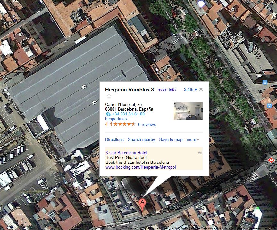Open the hotel room photo thumbnail
This screenshot has height=230, width=277.
click(188, 111)
